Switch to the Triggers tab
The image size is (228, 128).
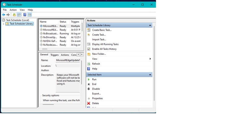click(55, 55)
